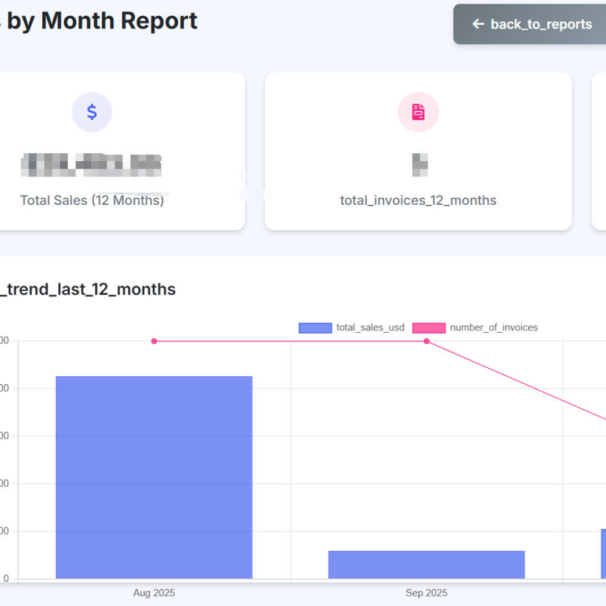Image resolution: width=606 pixels, height=606 pixels.
Task: Click the circular badge behind the dollar icon
Action: coord(92,112)
